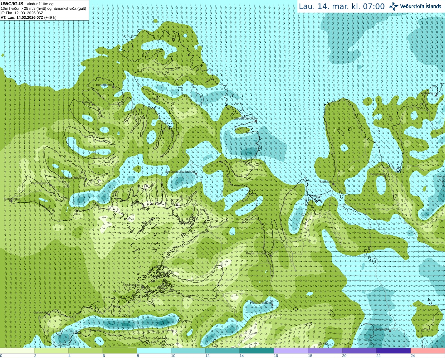Click the Steingrímsfjarðarheiði station label

point(180,172)
